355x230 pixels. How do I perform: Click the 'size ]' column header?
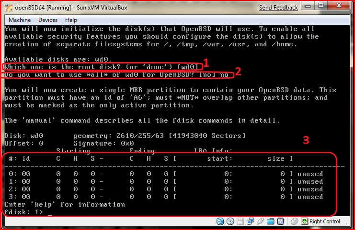280,159
